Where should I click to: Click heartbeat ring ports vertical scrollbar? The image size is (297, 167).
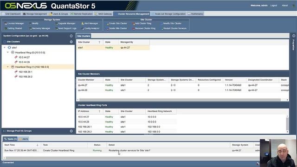(x=287, y=124)
